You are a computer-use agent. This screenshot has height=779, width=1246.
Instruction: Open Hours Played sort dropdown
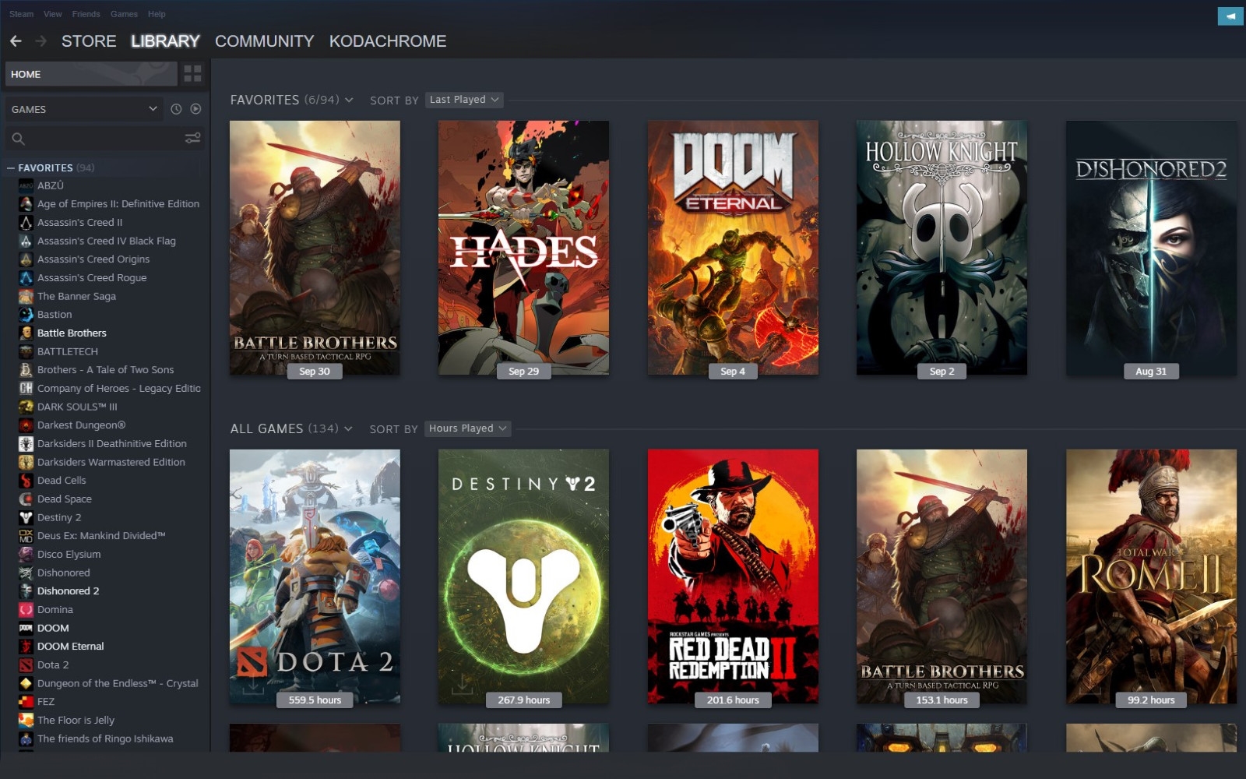coord(467,428)
